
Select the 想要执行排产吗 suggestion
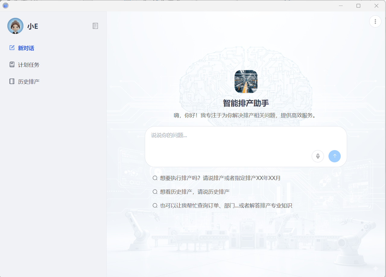click(220, 178)
